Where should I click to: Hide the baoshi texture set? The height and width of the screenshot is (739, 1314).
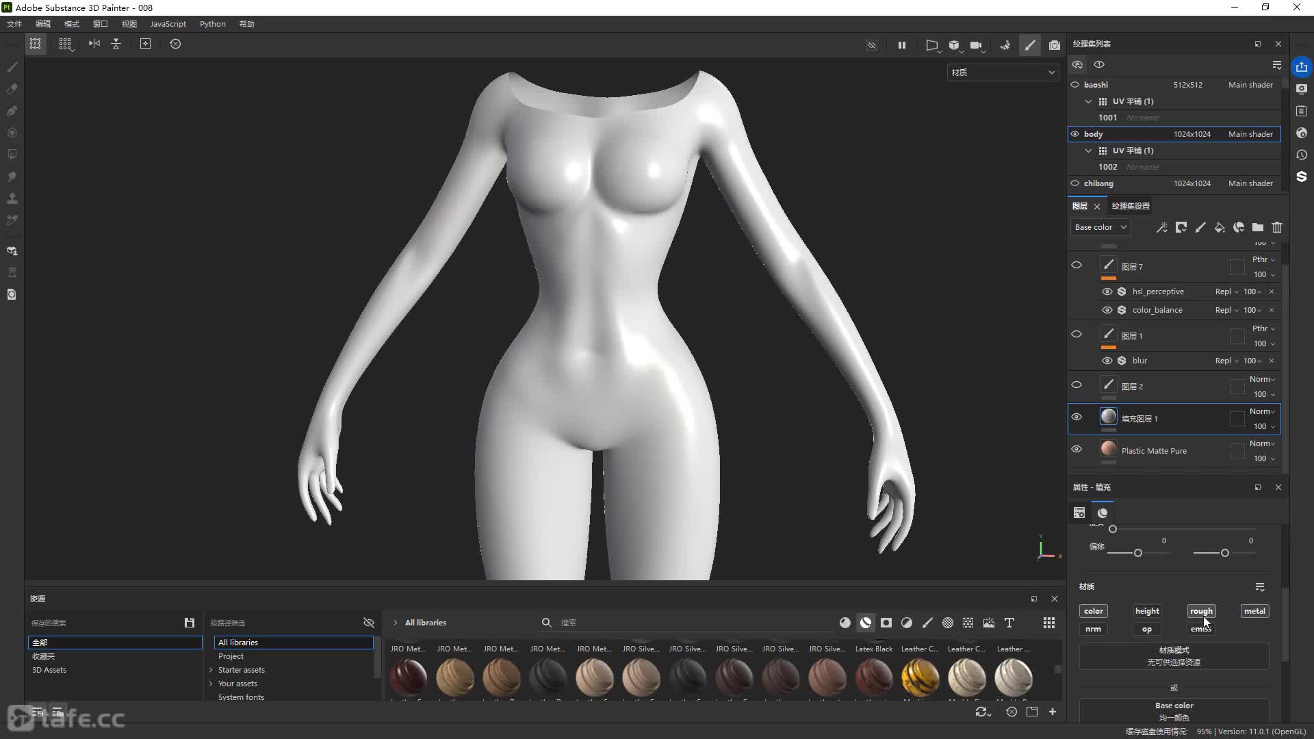tap(1075, 85)
